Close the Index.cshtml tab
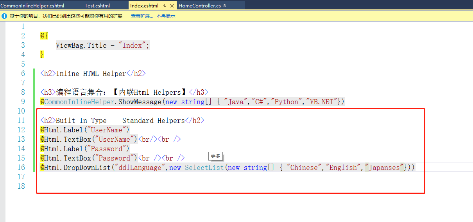 [173, 6]
